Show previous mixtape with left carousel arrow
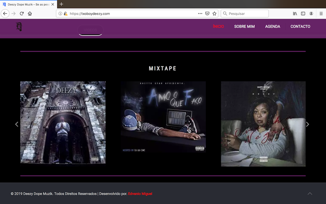This screenshot has width=326, height=204. (x=17, y=124)
